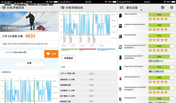This screenshot has width=176, height=103.
Task: Tap the 4842 score bar
Action: tap(162, 15)
